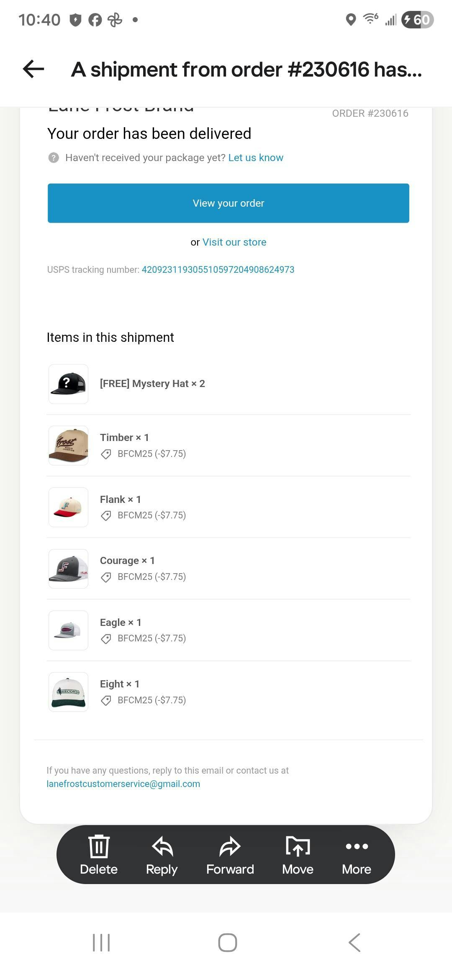Tap the Move folder icon

pos(298,846)
